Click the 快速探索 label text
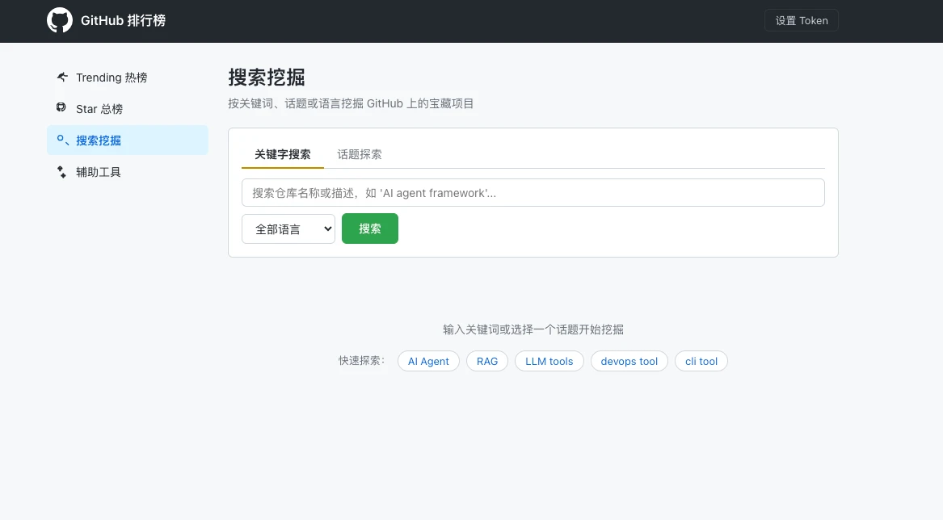943x520 pixels. 361,361
